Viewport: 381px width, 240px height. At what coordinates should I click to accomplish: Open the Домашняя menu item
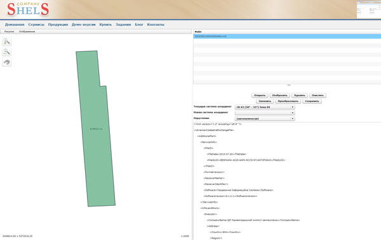tap(15, 25)
